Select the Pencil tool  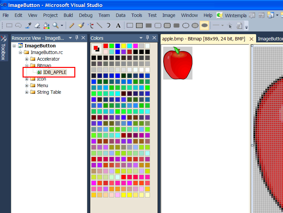click(x=71, y=26)
